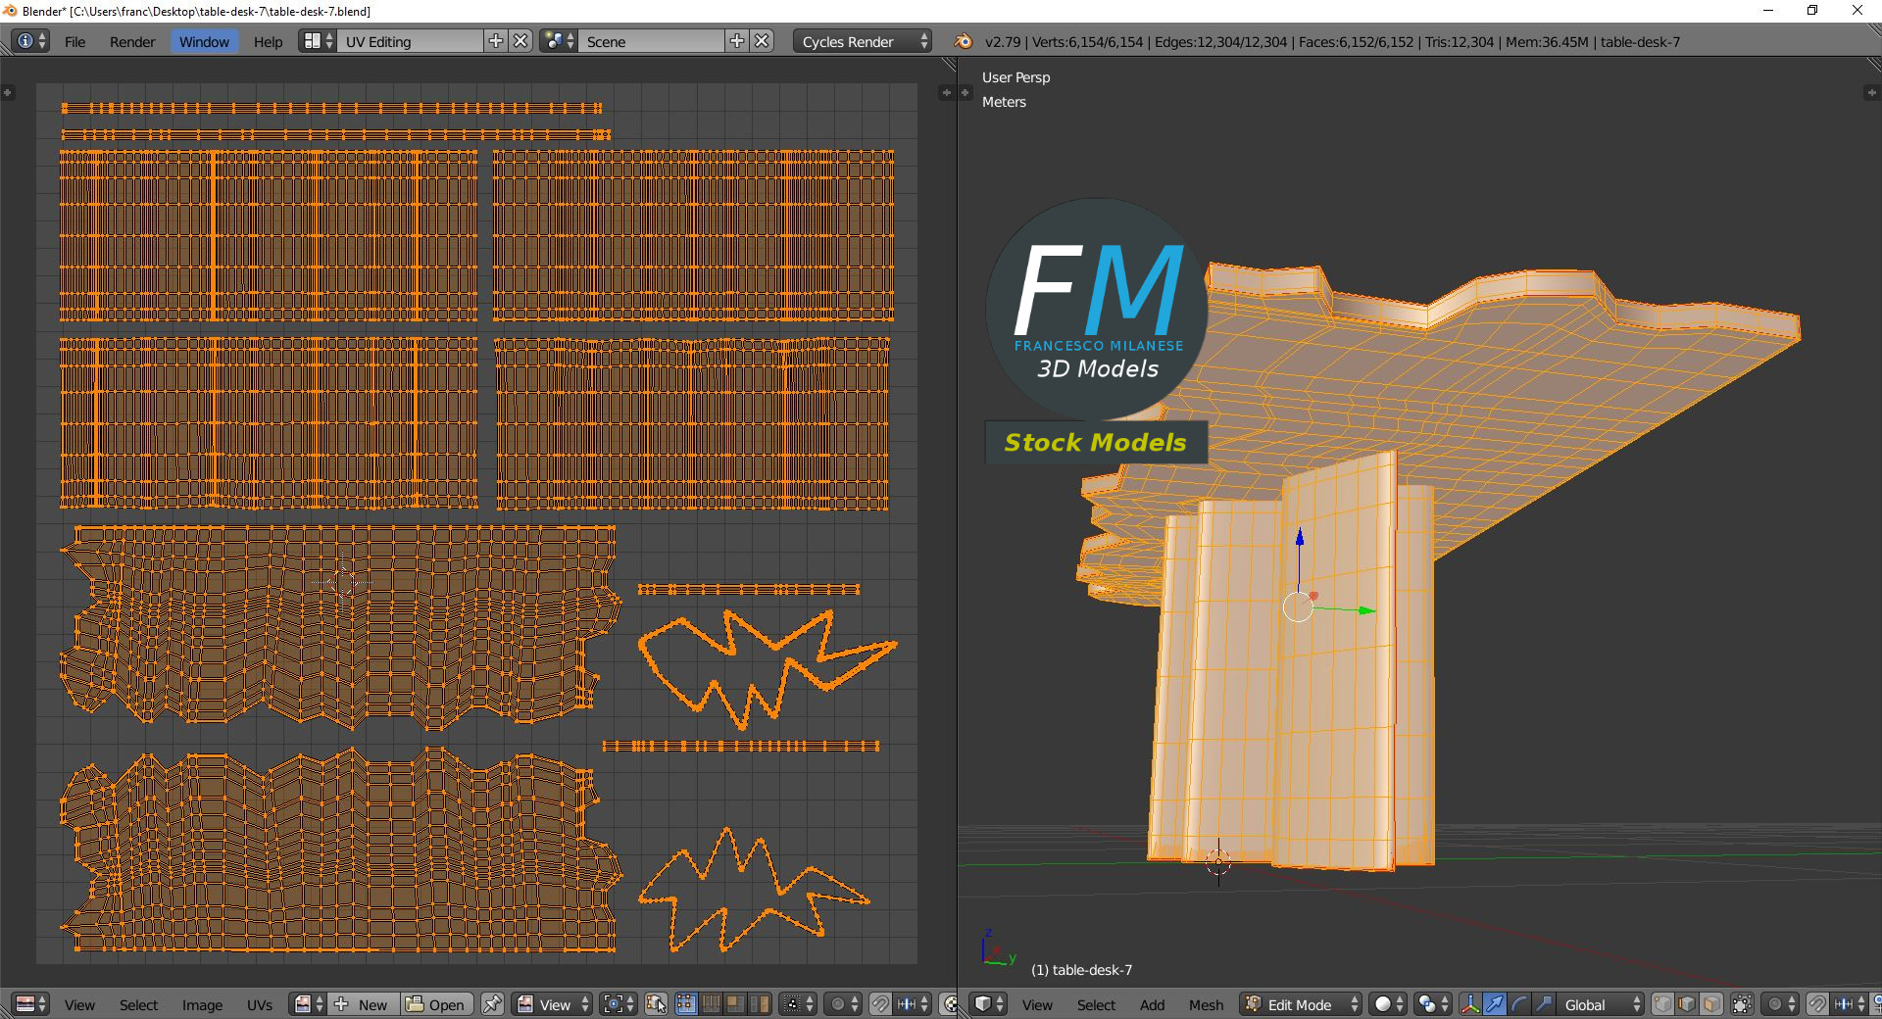Screen dimensions: 1882x1019
Task: Open the viewport shading dropdown
Action: 1388,1004
